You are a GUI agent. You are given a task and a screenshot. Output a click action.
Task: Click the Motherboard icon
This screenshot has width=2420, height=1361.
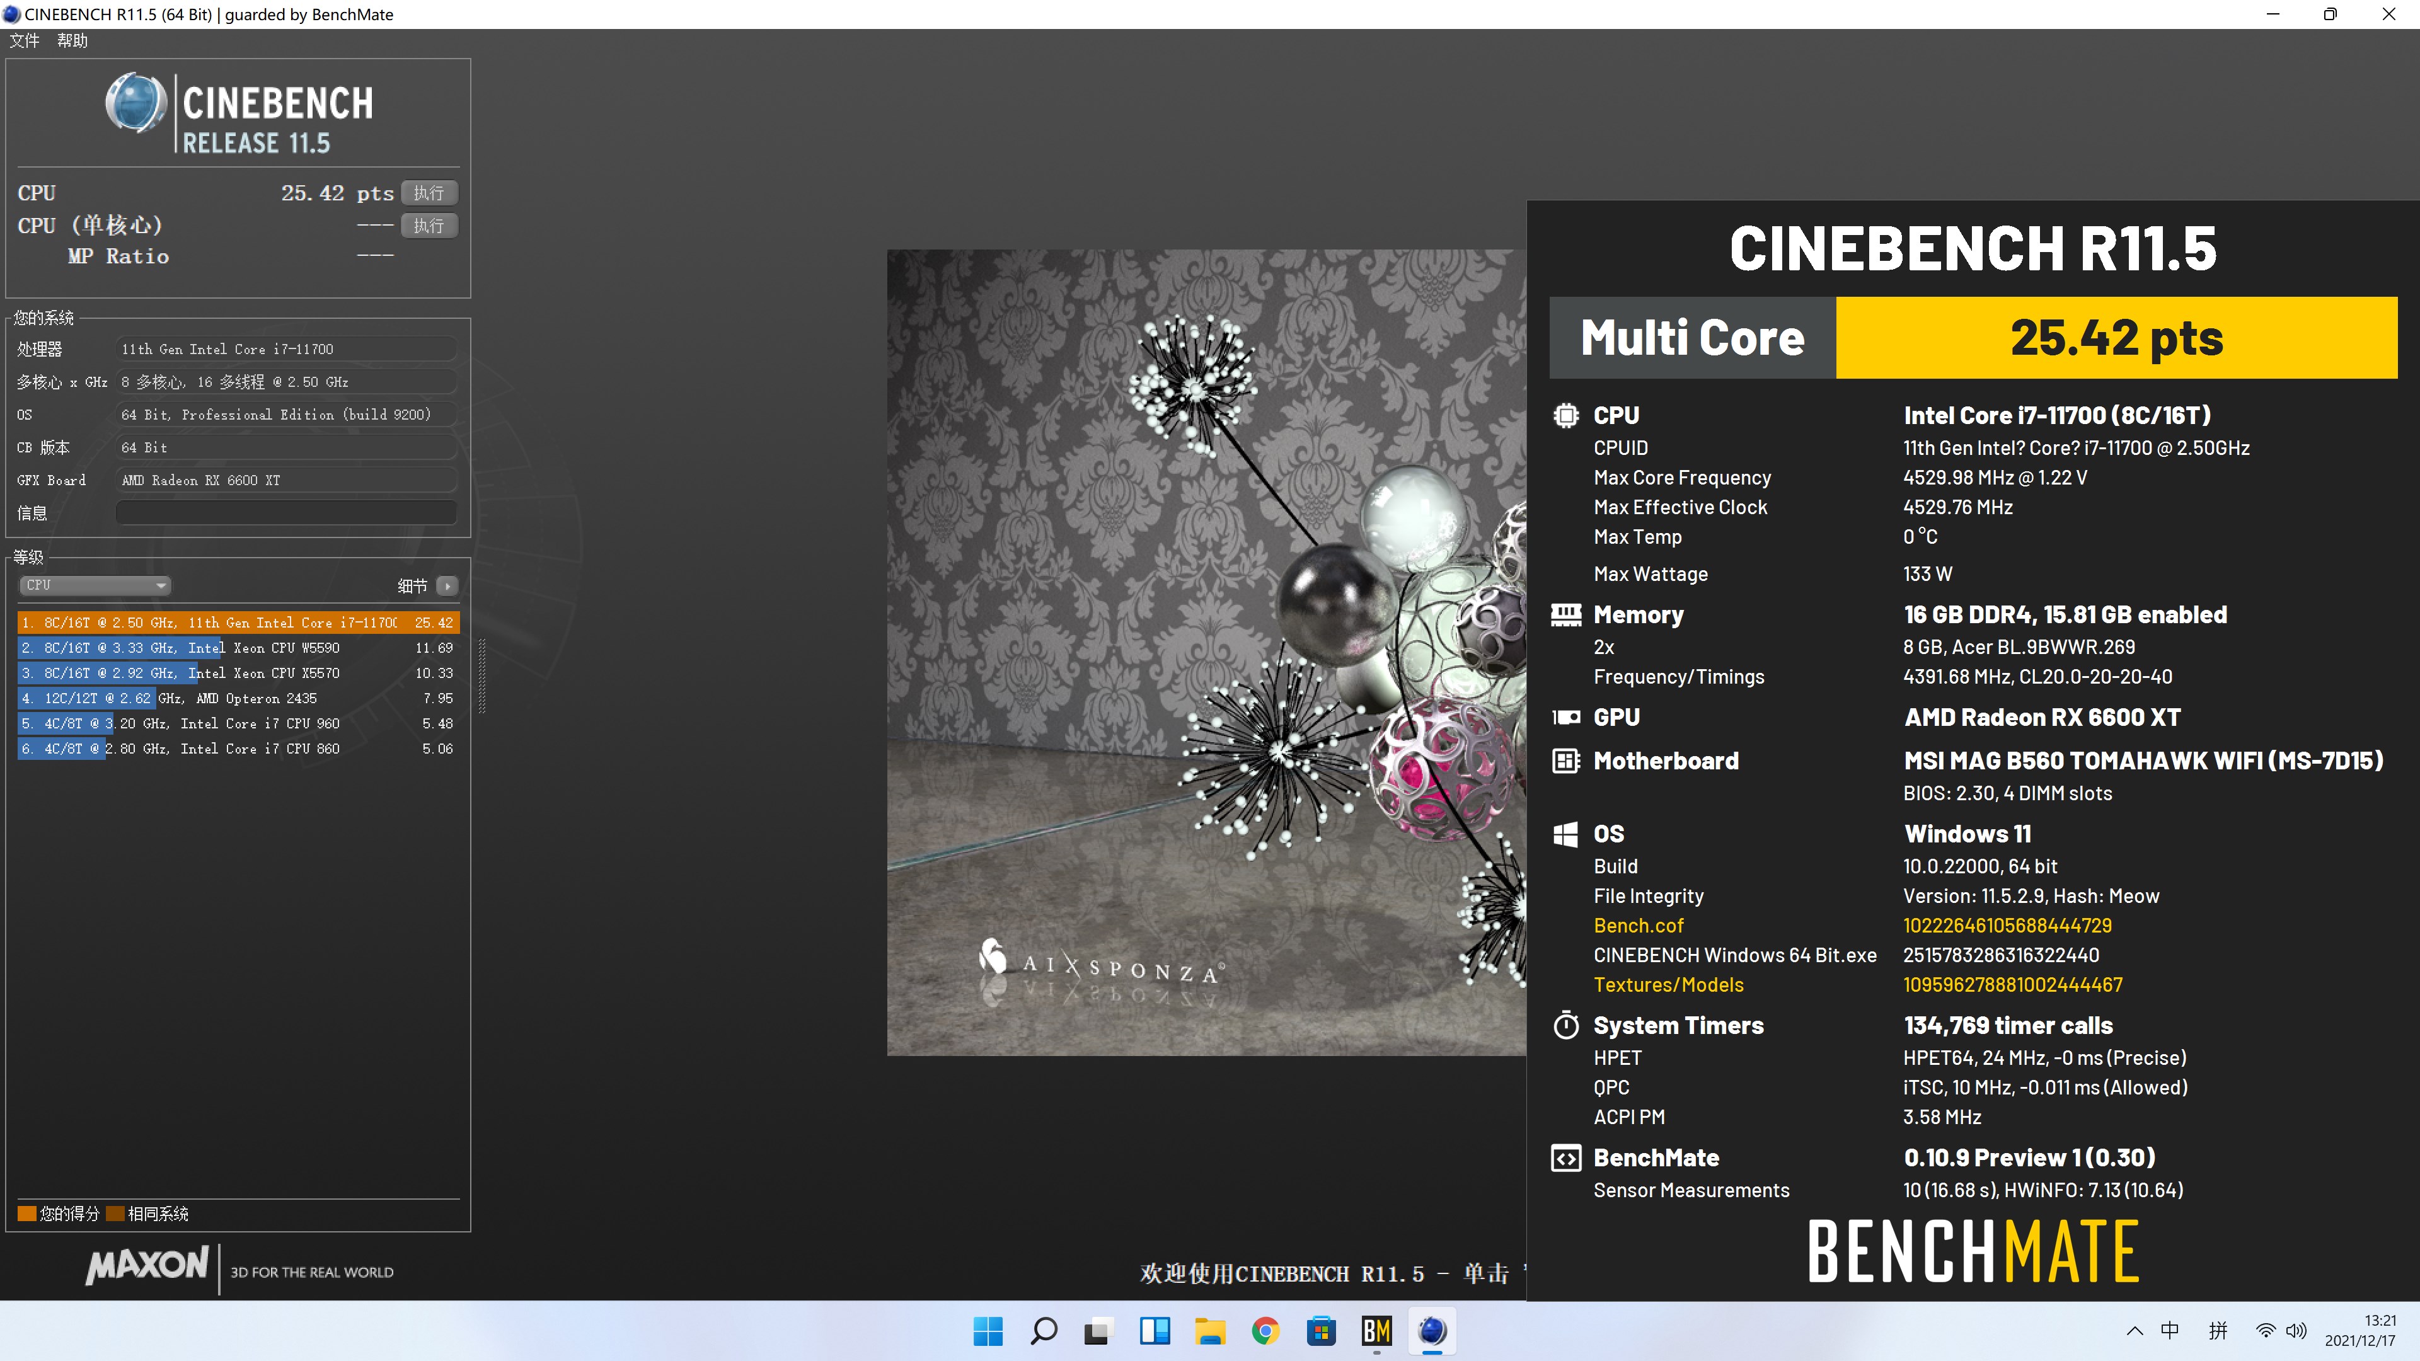1565,761
